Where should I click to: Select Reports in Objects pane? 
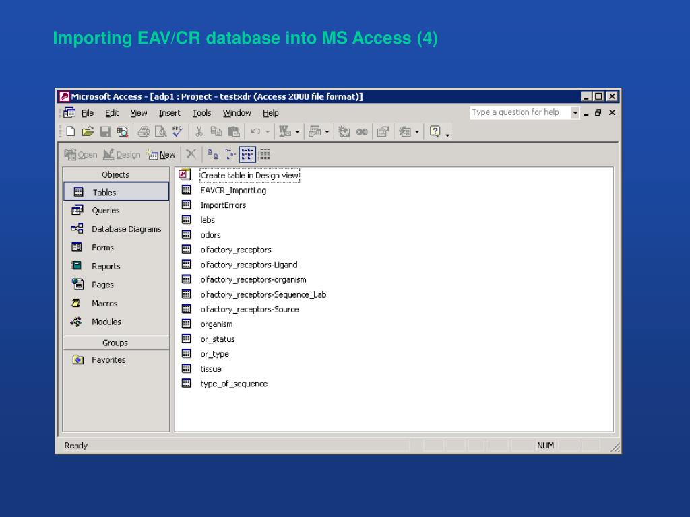click(96, 266)
